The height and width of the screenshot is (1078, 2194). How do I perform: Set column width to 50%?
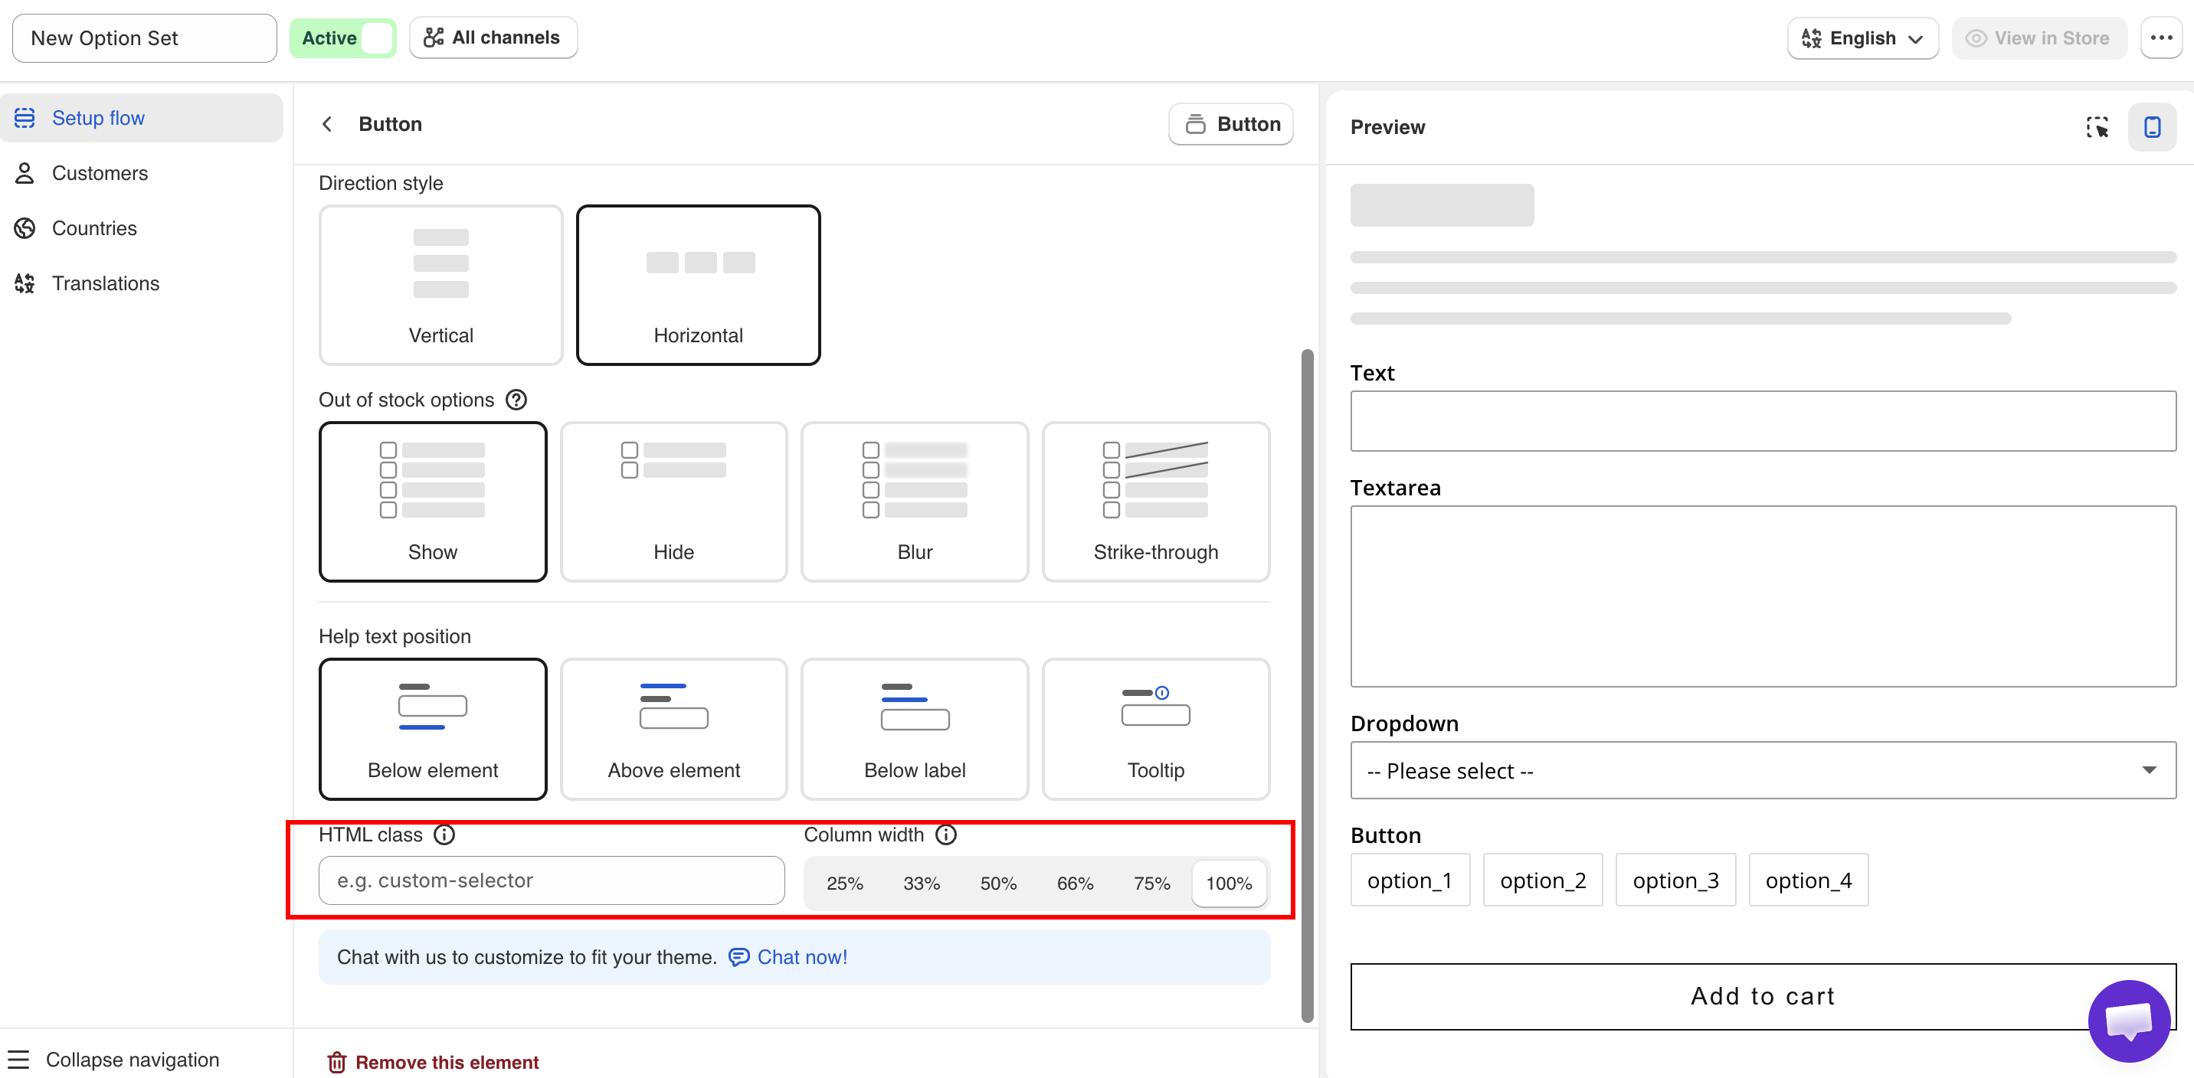coord(998,884)
